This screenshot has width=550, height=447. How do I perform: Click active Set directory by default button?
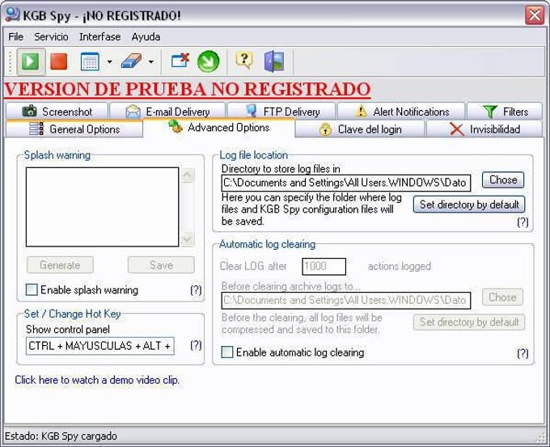469,205
